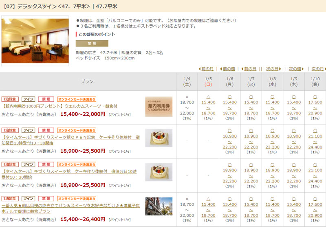Click the gold 禁煙 feature tag
The image size is (326, 228).
[x=92, y=44]
